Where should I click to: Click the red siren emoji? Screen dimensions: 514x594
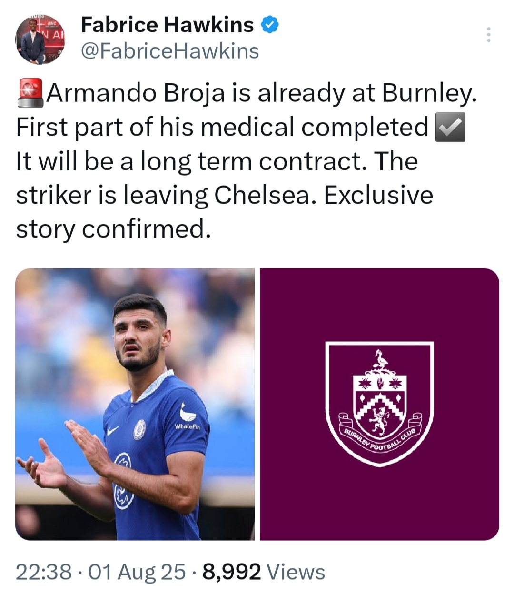click(30, 93)
